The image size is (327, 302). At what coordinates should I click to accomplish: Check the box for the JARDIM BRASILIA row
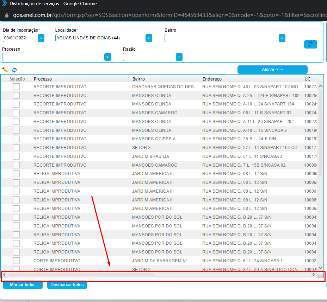click(x=16, y=156)
